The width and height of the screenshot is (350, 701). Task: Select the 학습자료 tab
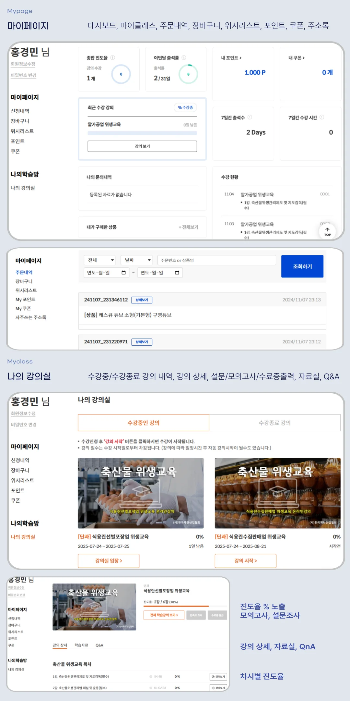[x=81, y=645]
